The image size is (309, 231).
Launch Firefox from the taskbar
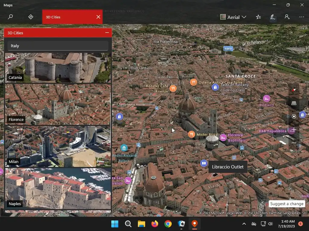click(x=155, y=224)
